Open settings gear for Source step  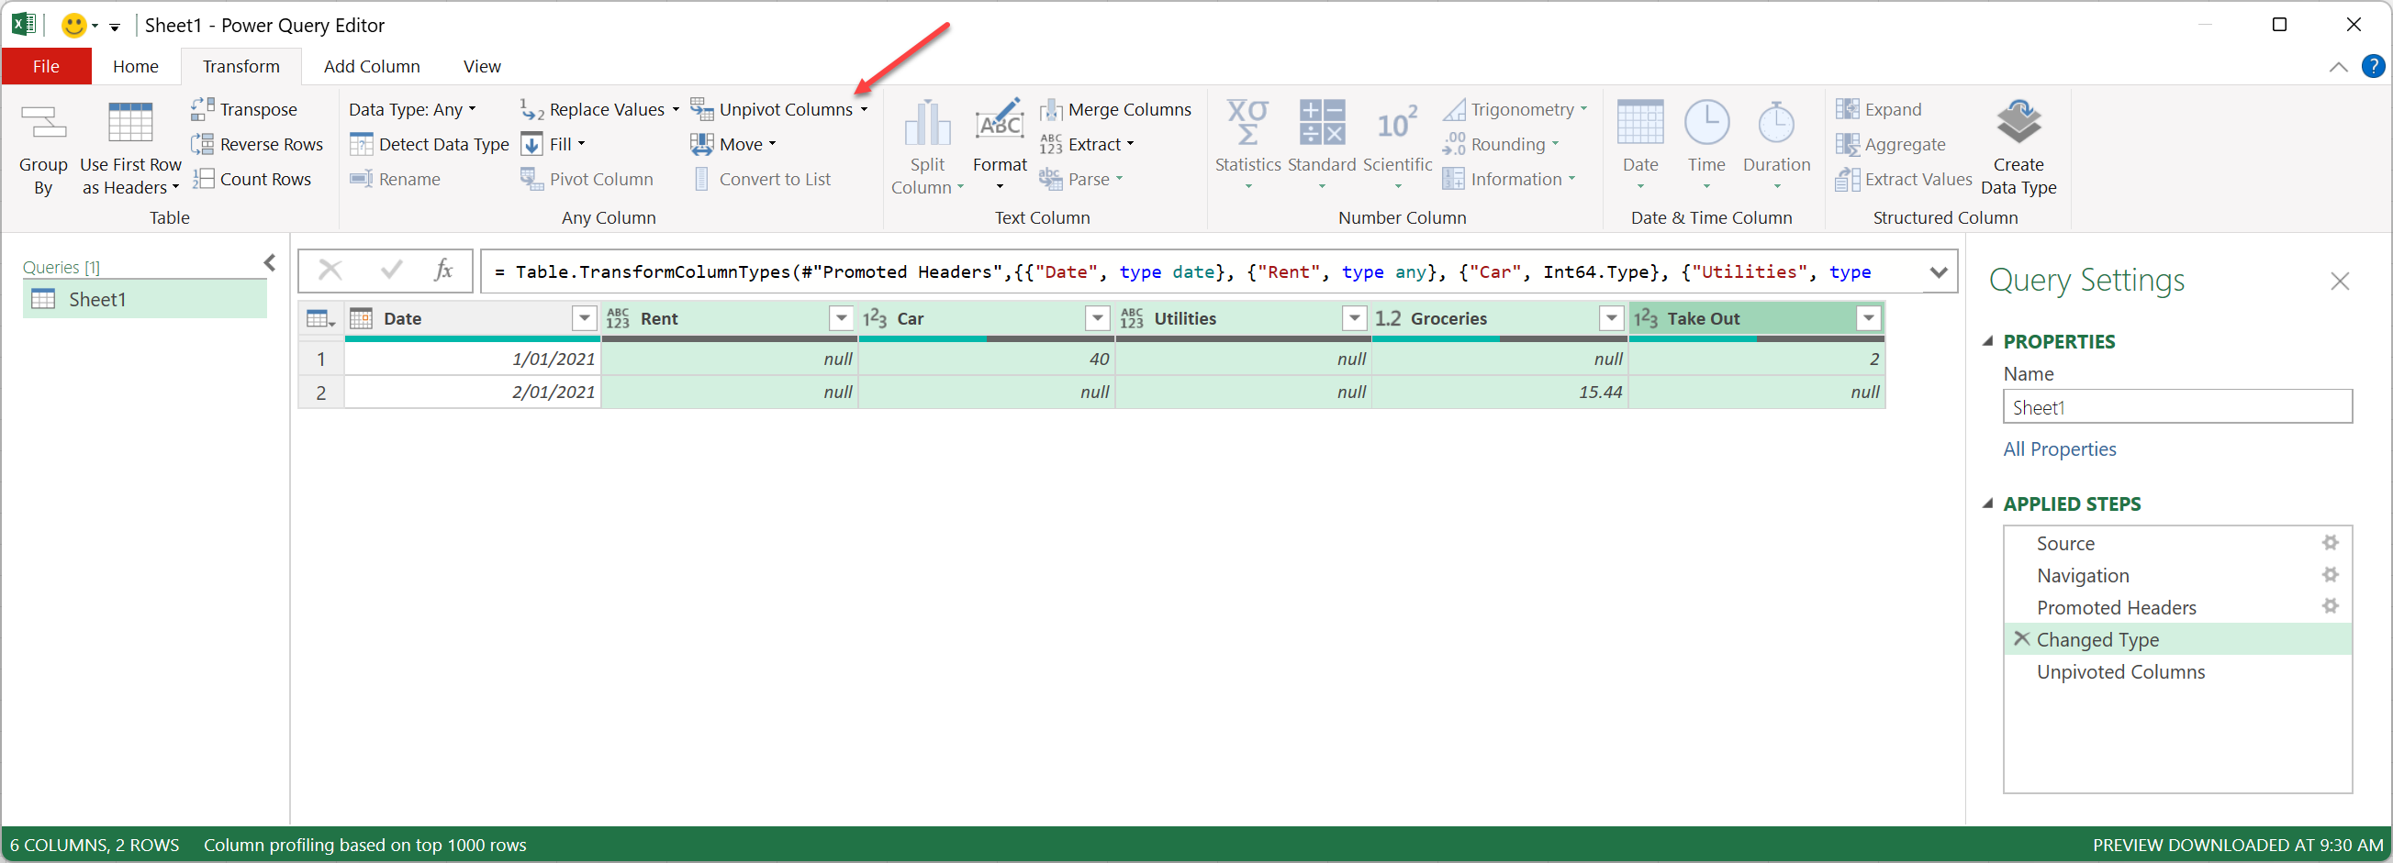(x=2330, y=543)
